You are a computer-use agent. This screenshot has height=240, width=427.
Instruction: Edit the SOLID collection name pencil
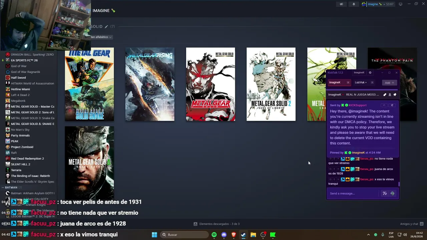[106, 27]
